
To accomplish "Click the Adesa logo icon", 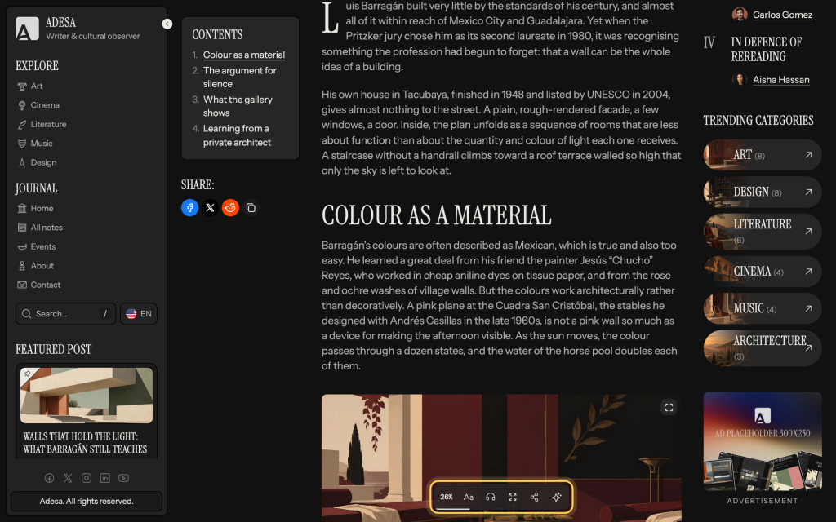I will tap(27, 29).
